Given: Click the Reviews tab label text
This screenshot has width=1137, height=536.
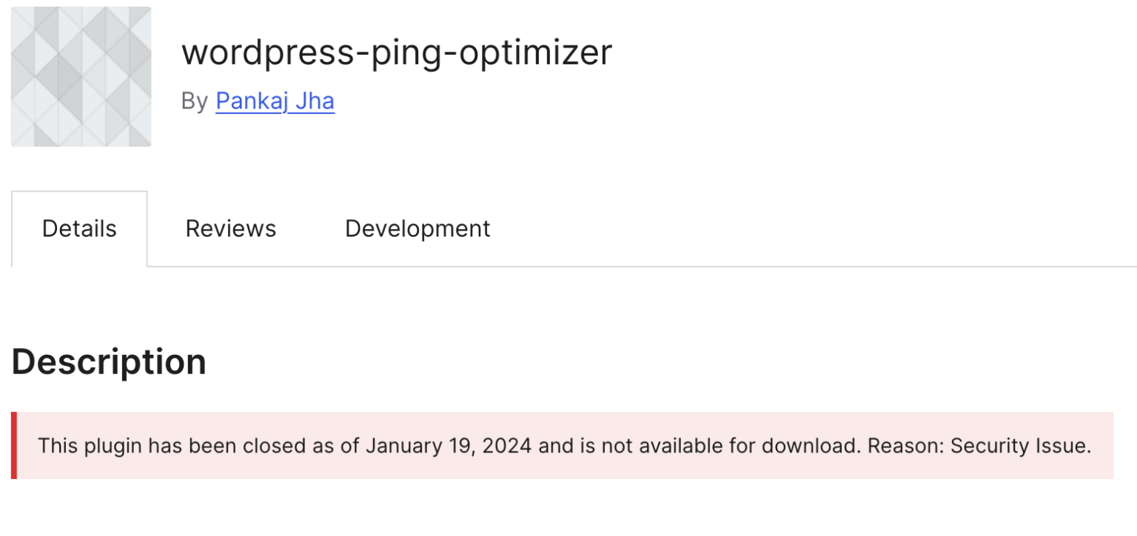Looking at the screenshot, I should [230, 228].
